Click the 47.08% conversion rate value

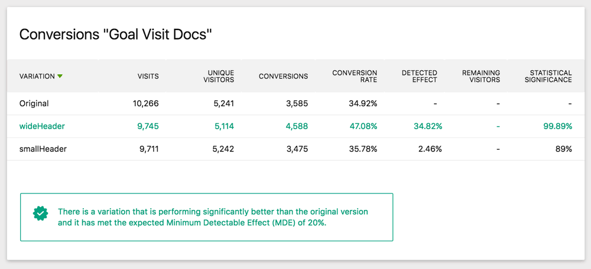(x=363, y=126)
